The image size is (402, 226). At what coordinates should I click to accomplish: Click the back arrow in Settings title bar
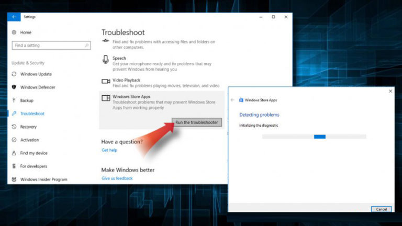(x=14, y=17)
